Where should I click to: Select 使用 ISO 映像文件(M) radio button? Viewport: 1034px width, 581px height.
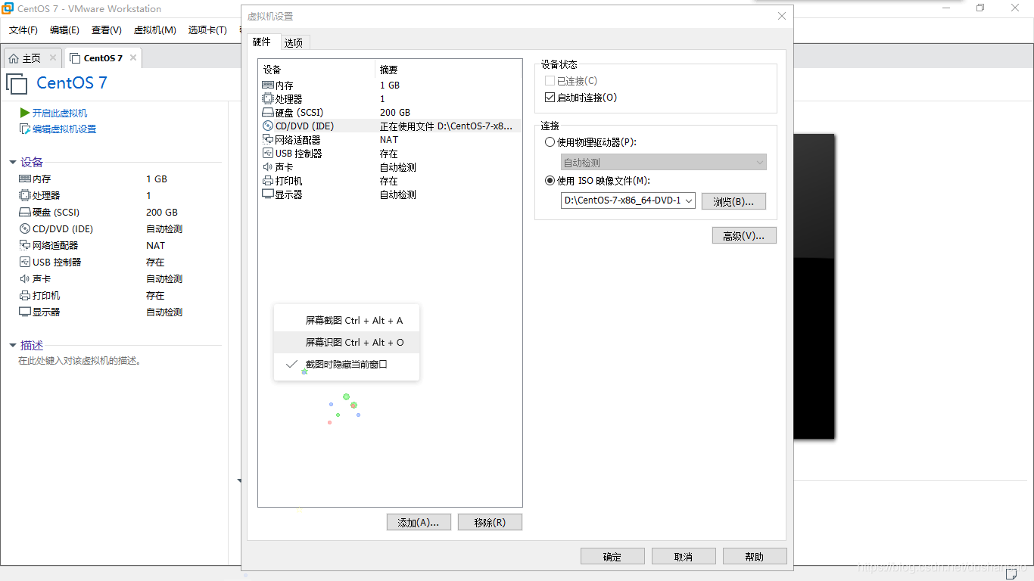pyautogui.click(x=550, y=181)
